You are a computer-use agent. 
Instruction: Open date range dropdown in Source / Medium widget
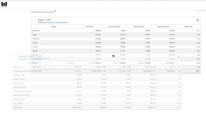pyautogui.click(x=48, y=59)
